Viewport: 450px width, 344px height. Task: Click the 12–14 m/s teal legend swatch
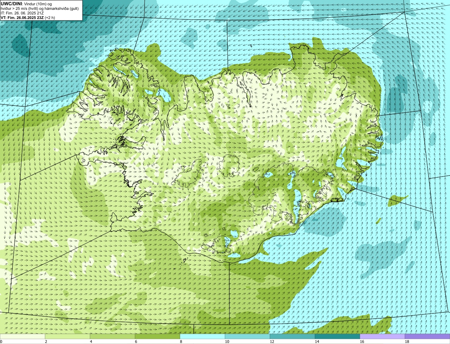292,336
